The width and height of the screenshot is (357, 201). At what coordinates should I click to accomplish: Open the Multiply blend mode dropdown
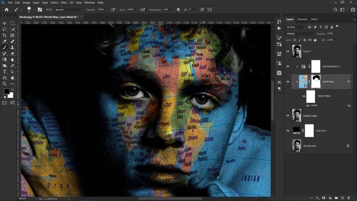[x=300, y=33]
